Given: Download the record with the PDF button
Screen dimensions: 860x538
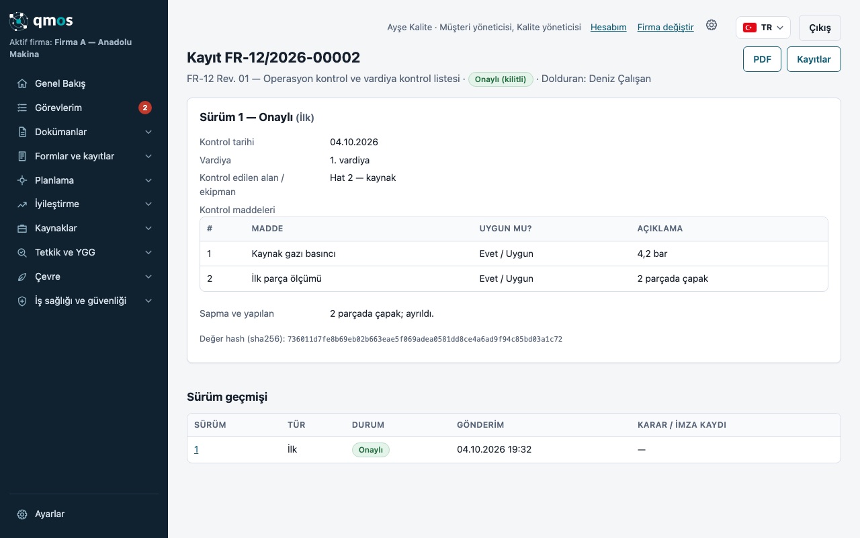Looking at the screenshot, I should 762,59.
